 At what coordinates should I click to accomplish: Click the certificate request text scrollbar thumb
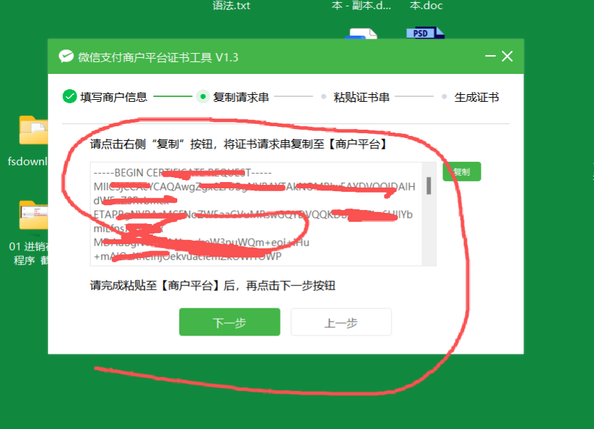[x=429, y=186]
